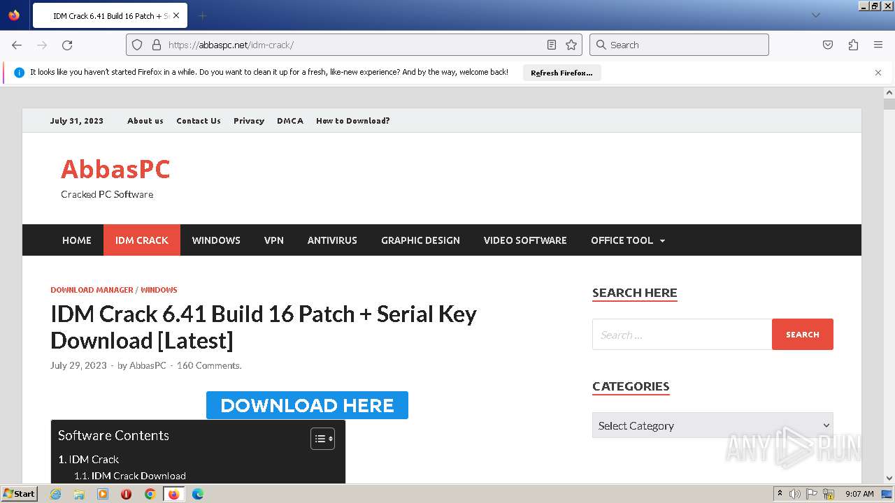Jump to 1.1. IDM Crack Download
This screenshot has height=503, width=895.
click(x=130, y=476)
